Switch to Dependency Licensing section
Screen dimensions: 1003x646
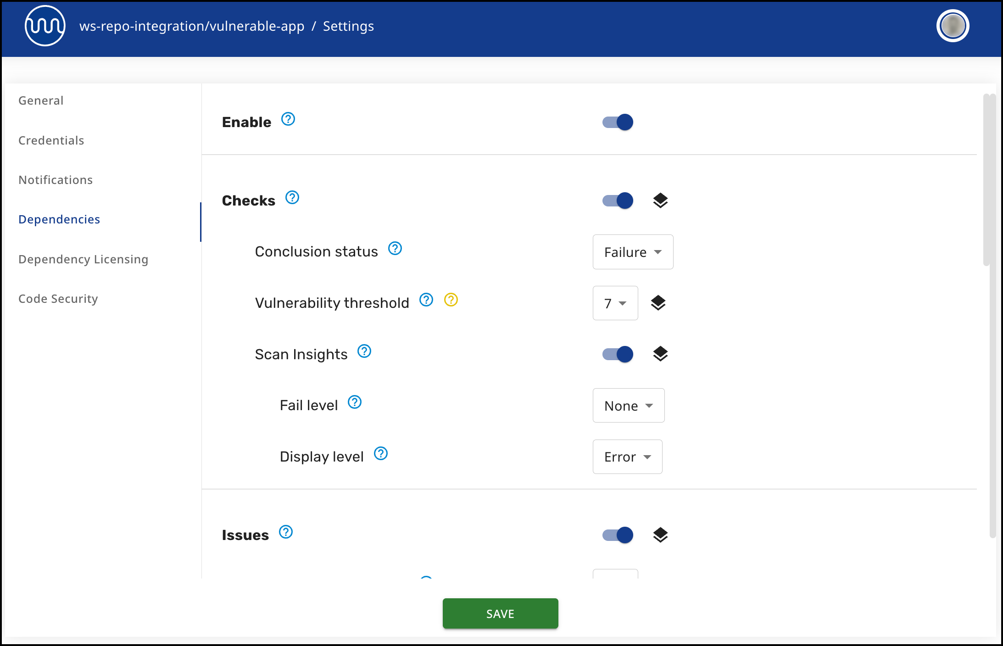click(x=84, y=259)
